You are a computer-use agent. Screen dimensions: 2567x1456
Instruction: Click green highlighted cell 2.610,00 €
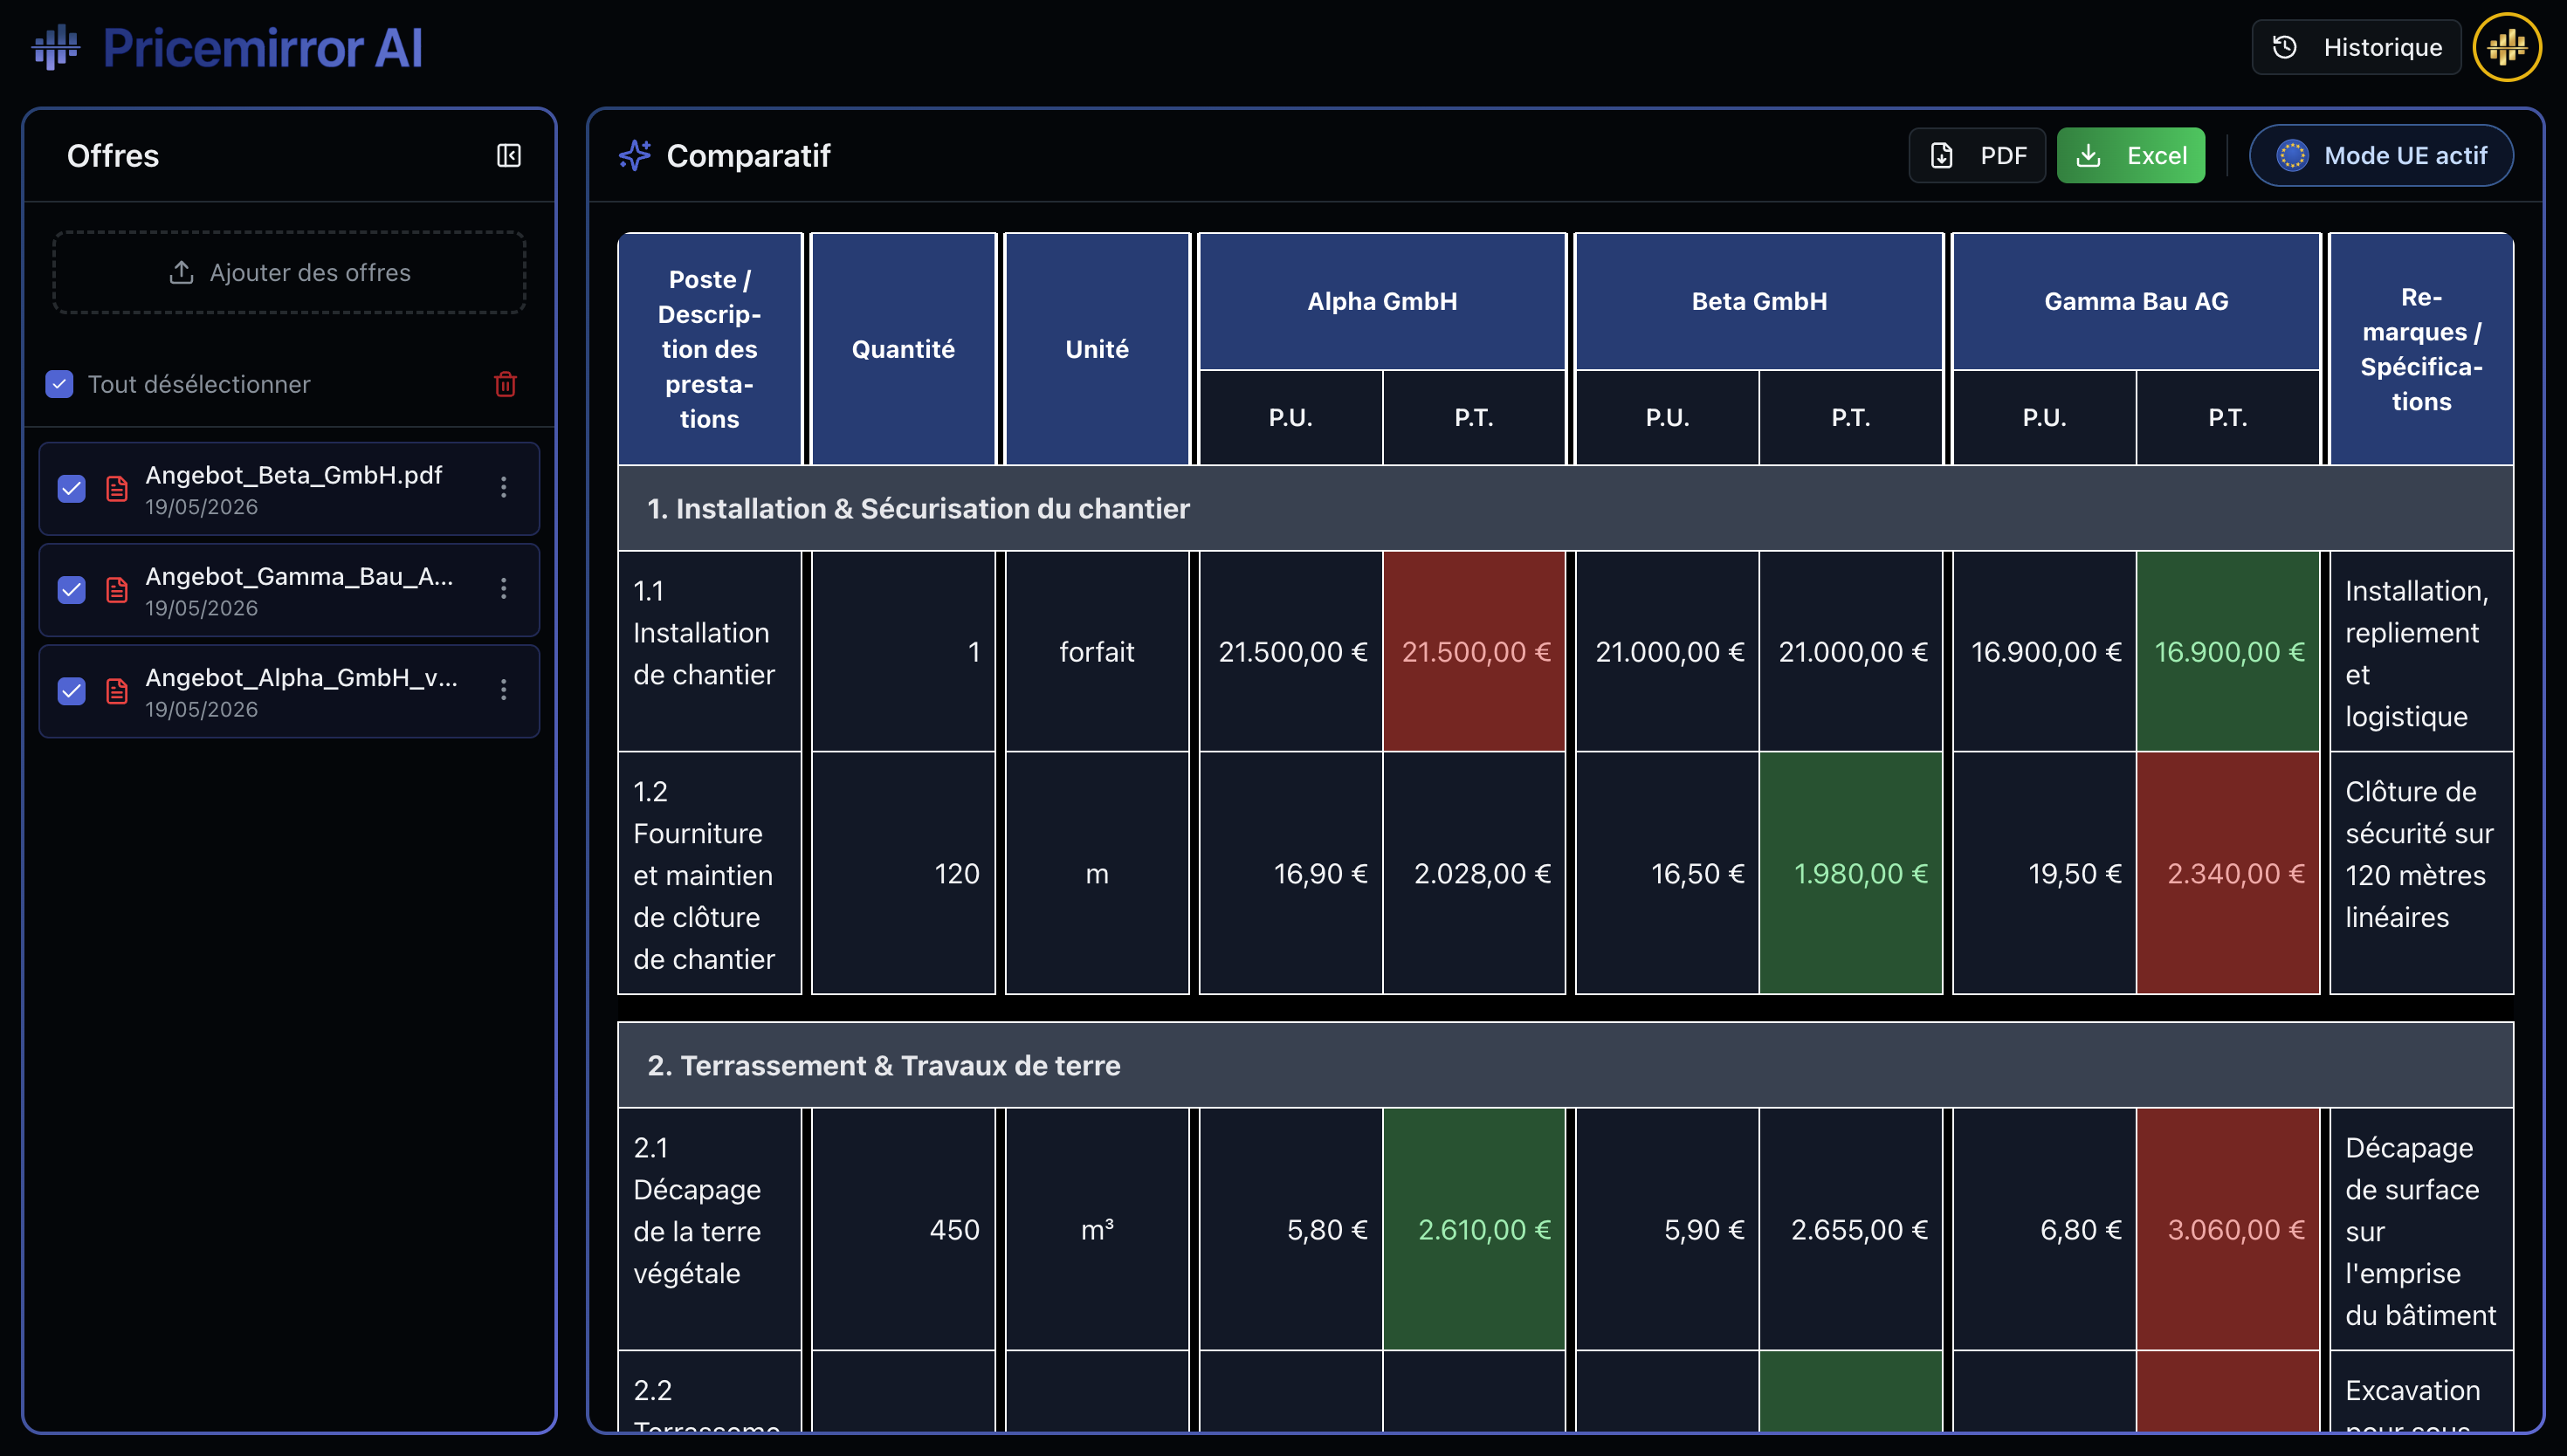tap(1474, 1230)
